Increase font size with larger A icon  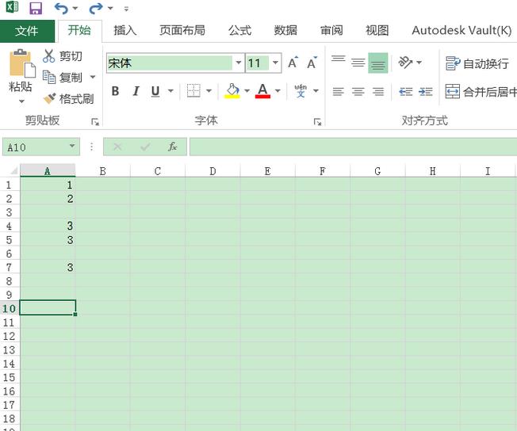(x=293, y=63)
